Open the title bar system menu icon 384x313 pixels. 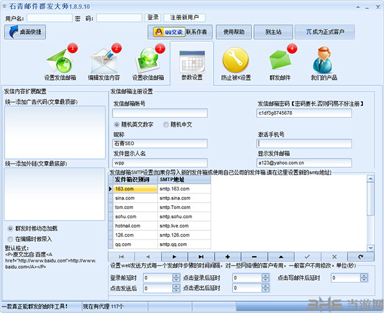4,6
